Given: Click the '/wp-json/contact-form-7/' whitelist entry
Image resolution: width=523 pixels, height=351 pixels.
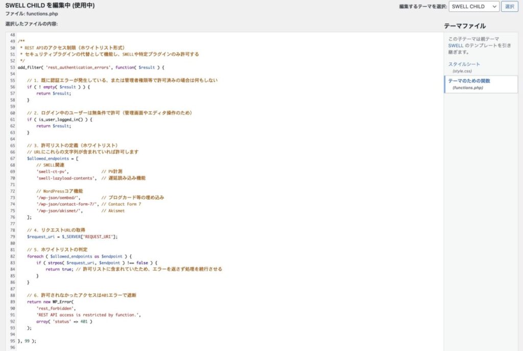Looking at the screenshot, I should coord(67,204).
